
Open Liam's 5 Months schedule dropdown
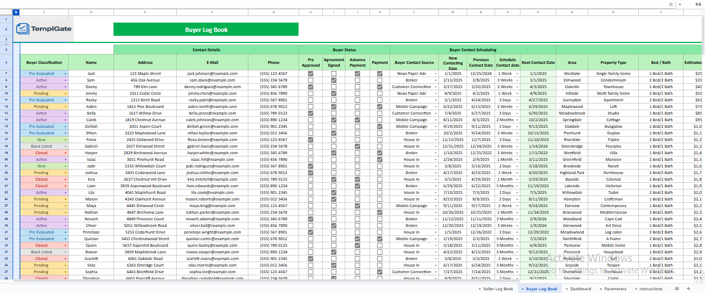pos(517,186)
